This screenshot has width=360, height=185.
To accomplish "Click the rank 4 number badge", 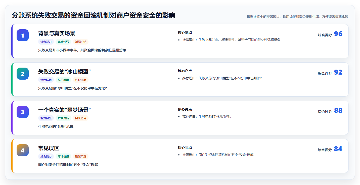I will [x=23, y=150].
